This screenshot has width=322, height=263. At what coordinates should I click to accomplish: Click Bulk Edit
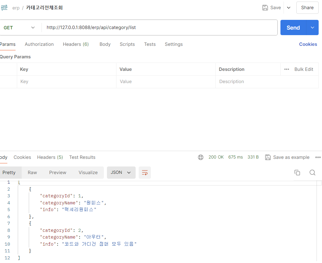(x=304, y=69)
